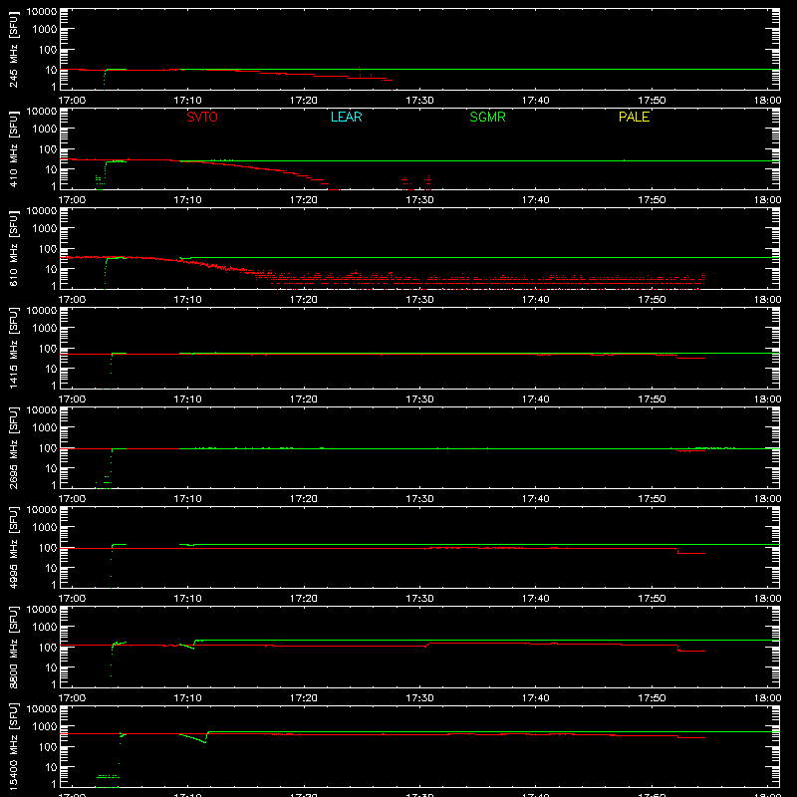The height and width of the screenshot is (797, 797).
Task: Click 100 y-axis value on 4995 MHz panel
Action: 48,547
